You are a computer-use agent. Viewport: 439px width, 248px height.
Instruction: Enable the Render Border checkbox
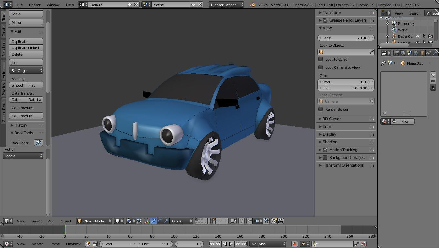pyautogui.click(x=321, y=109)
